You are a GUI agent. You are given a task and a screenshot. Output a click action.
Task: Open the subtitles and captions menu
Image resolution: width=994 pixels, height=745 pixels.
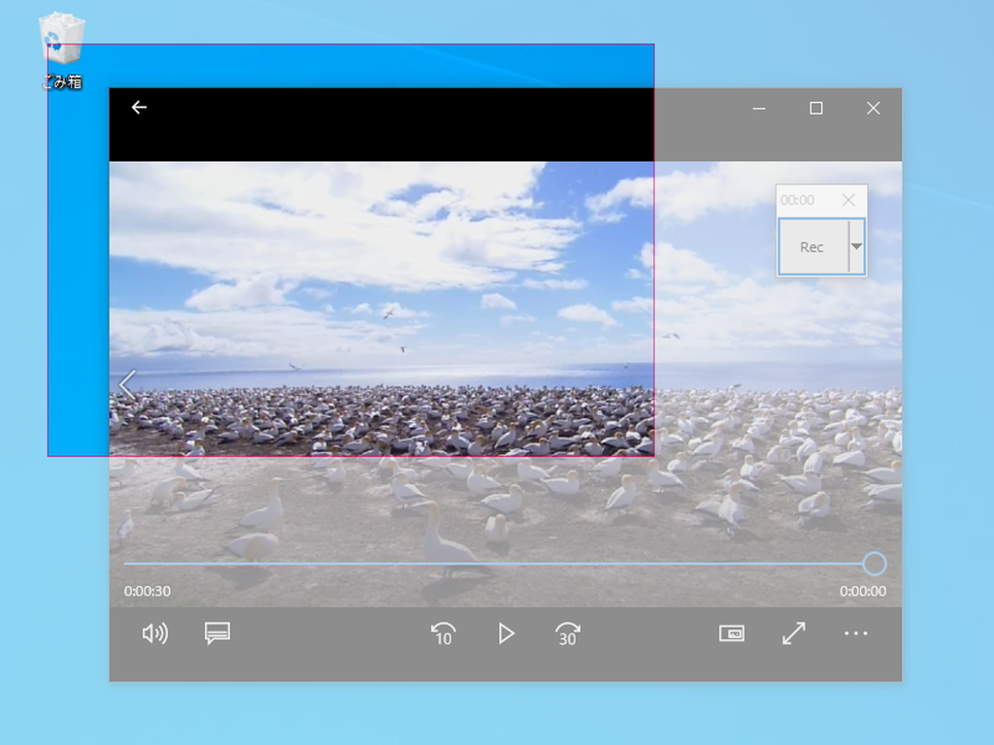click(x=216, y=633)
